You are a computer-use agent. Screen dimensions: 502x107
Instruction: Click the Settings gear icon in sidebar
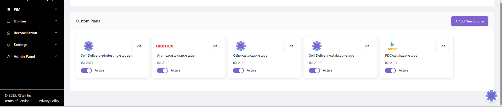(x=8, y=45)
